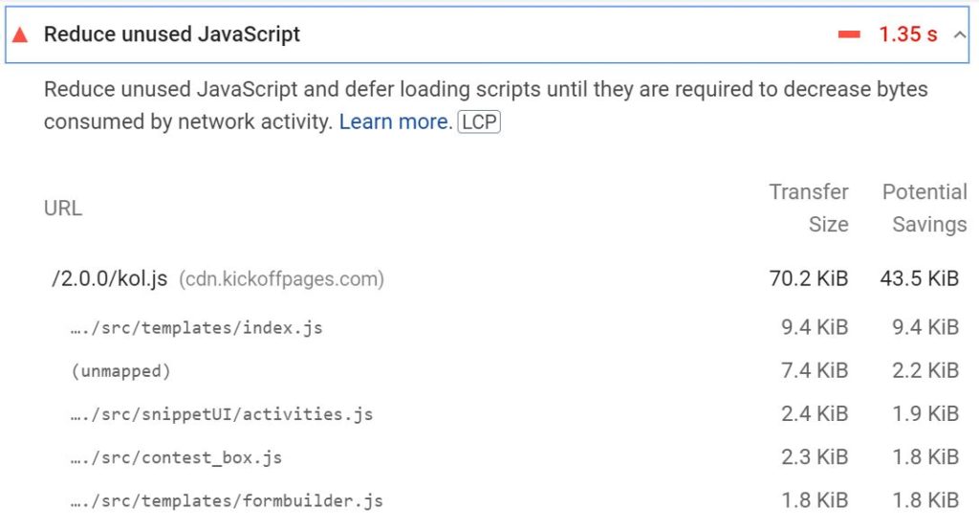Viewport: 979px width, 530px height.
Task: Click the 7.4 KiB size for unmapped
Action: [815, 370]
